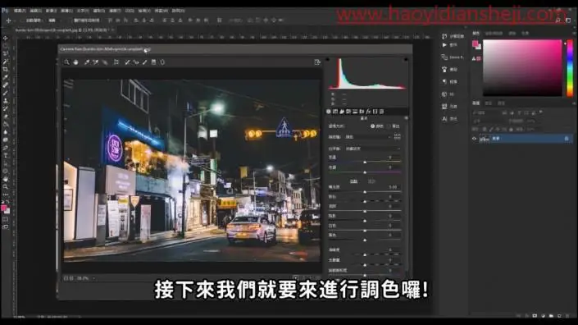Select the Camera Raw Zoom tool

coord(66,62)
